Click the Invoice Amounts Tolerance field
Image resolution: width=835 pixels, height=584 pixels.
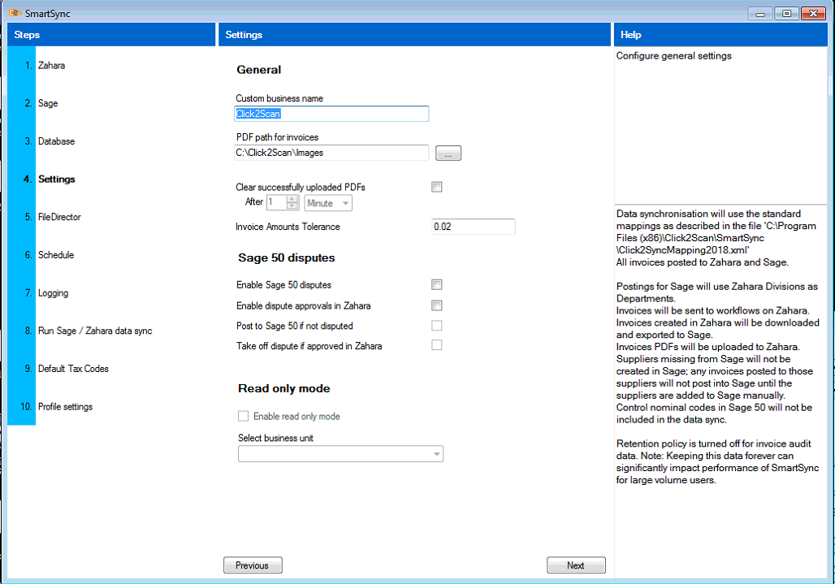474,227
